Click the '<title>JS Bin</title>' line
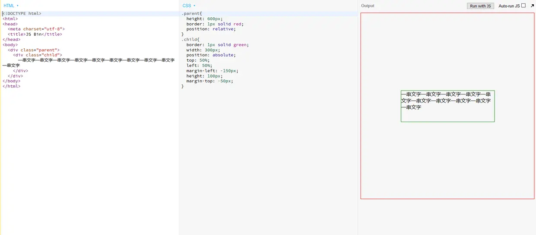The height and width of the screenshot is (235, 536). point(35,34)
